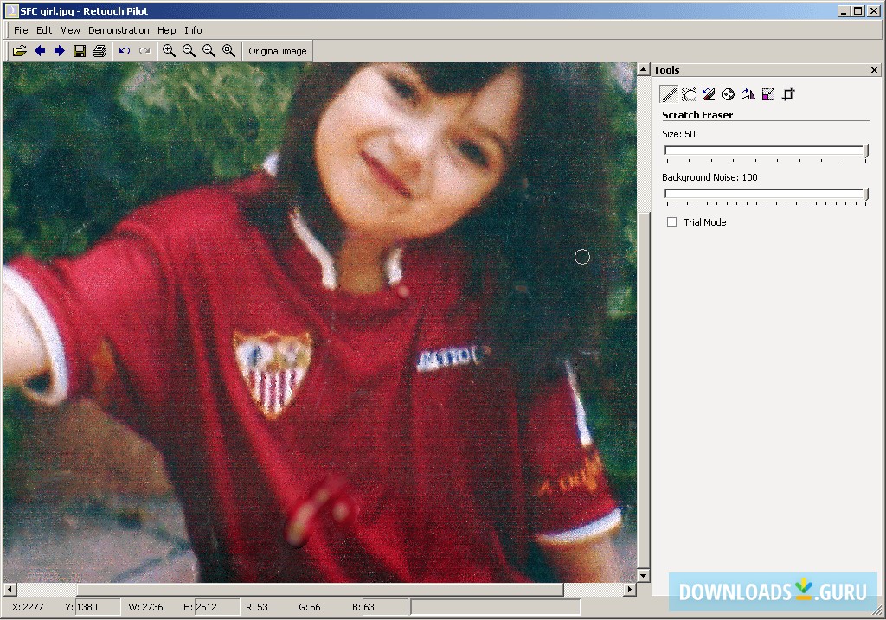Enable Trial Mode
This screenshot has width=886, height=620.
point(671,221)
